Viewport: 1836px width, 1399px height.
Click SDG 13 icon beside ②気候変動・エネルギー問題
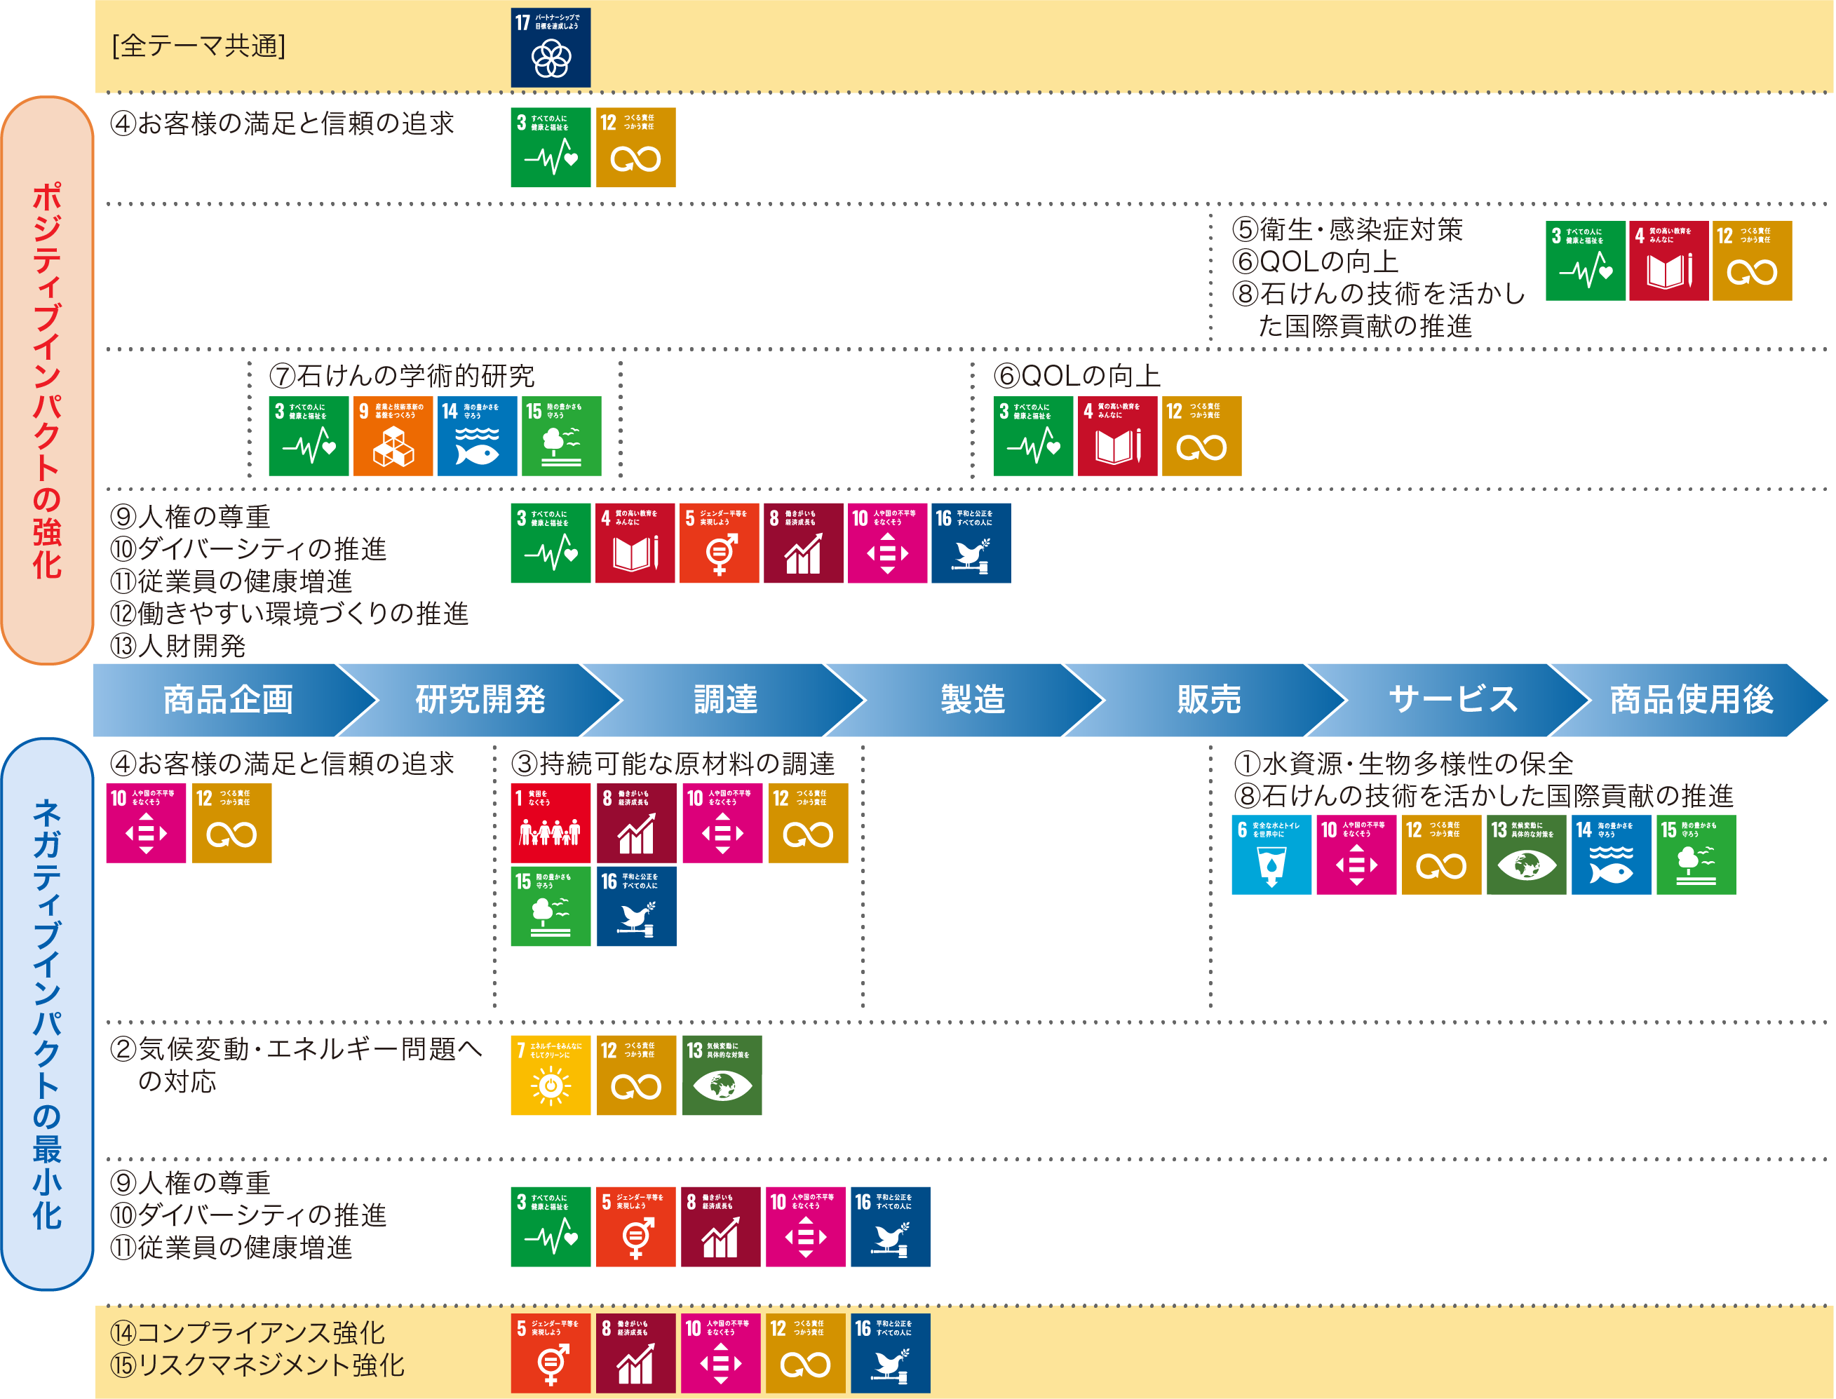[722, 1076]
